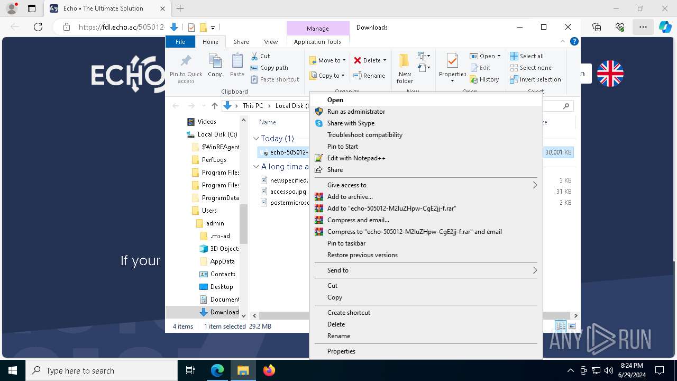
Task: Collapse the A long time ago group
Action: pos(256,167)
